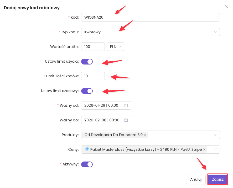The width and height of the screenshot is (233, 188).
Task: Open the Produkty selection dropdown
Action: point(215,135)
